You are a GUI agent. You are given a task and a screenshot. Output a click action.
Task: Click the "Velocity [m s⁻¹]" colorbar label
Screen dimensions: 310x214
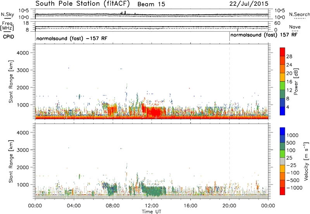pos(306,161)
